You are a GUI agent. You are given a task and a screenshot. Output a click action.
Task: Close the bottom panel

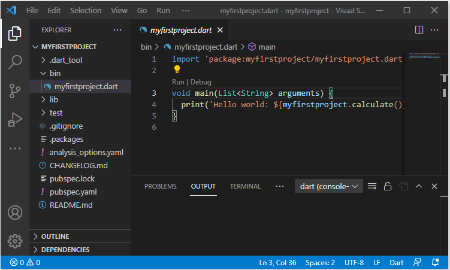434,186
